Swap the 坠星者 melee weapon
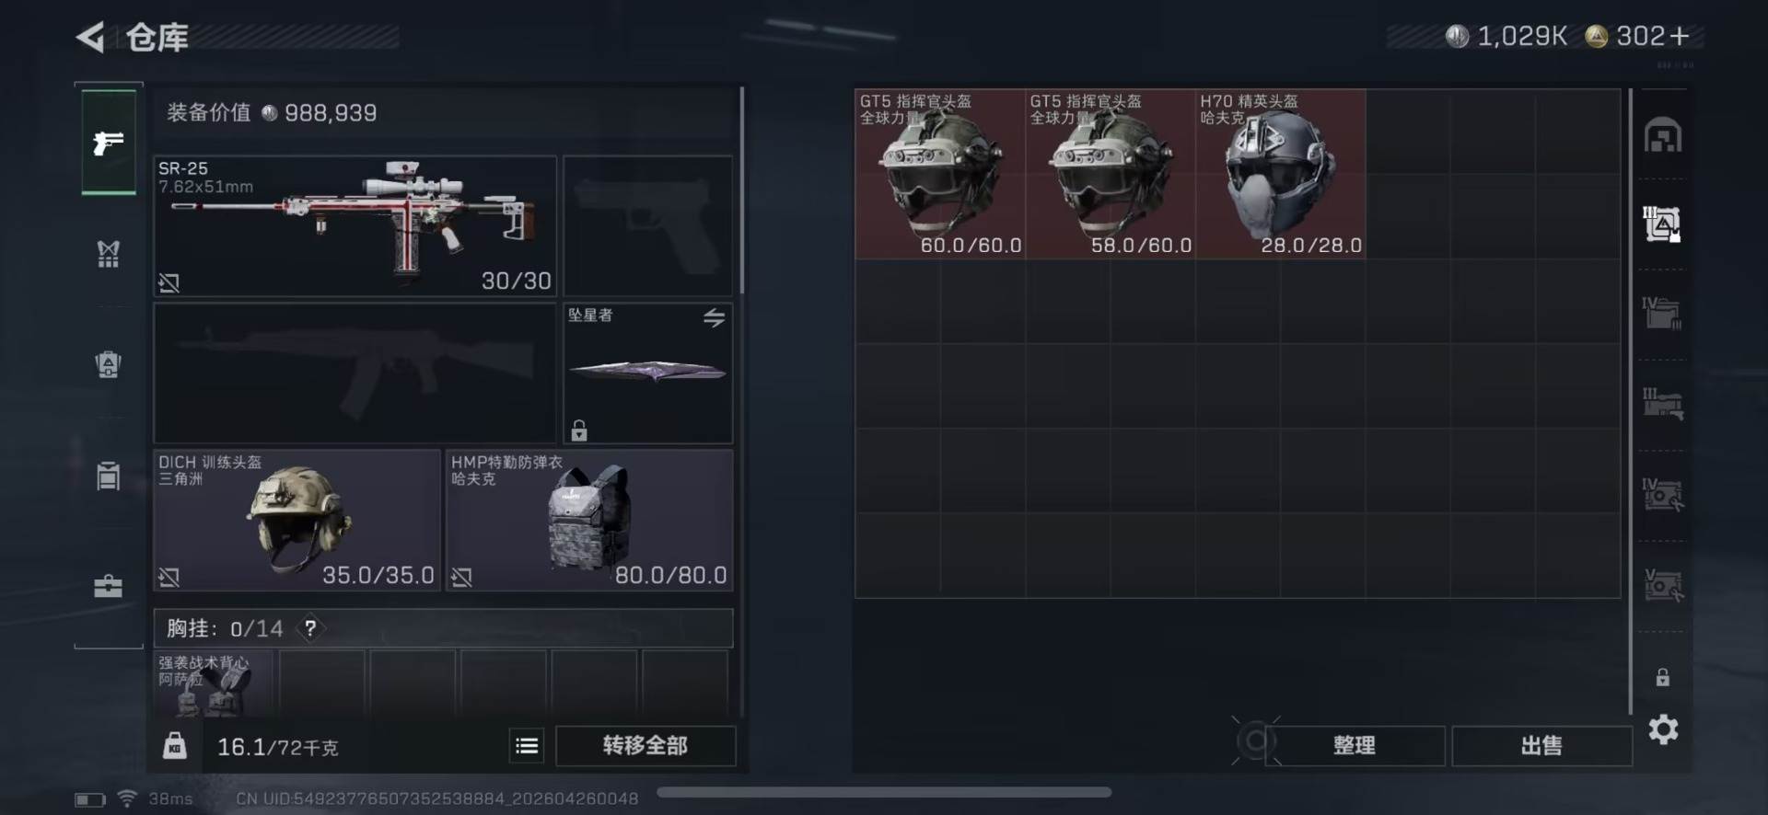This screenshot has width=1768, height=815. [715, 318]
